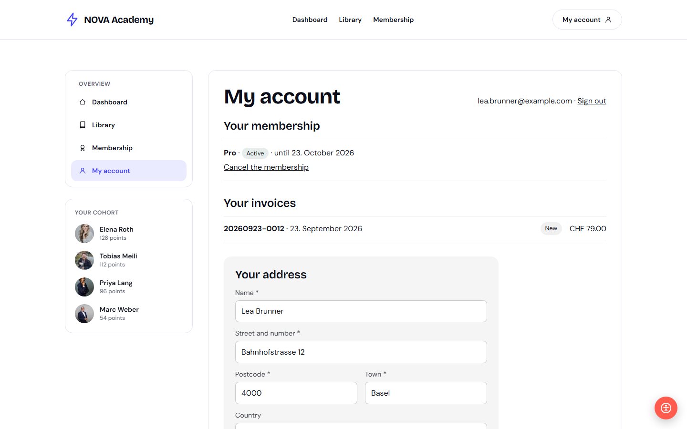Screen dimensions: 687x429
Task: Click the name Priya Lang in the cohort
Action: (x=116, y=283)
